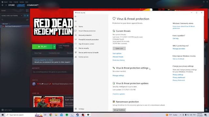This screenshot has width=209, height=117.
Task: Open advanced filter options icon
Action: point(27,19)
